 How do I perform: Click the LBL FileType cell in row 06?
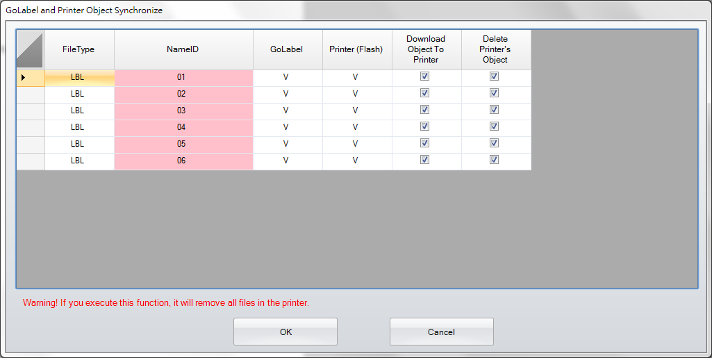click(79, 161)
